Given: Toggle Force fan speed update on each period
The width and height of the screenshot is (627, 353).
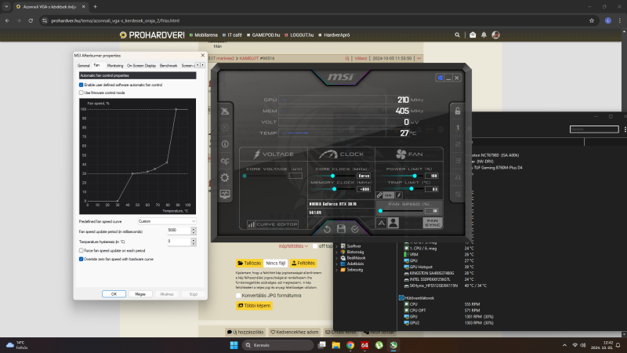Looking at the screenshot, I should point(82,250).
